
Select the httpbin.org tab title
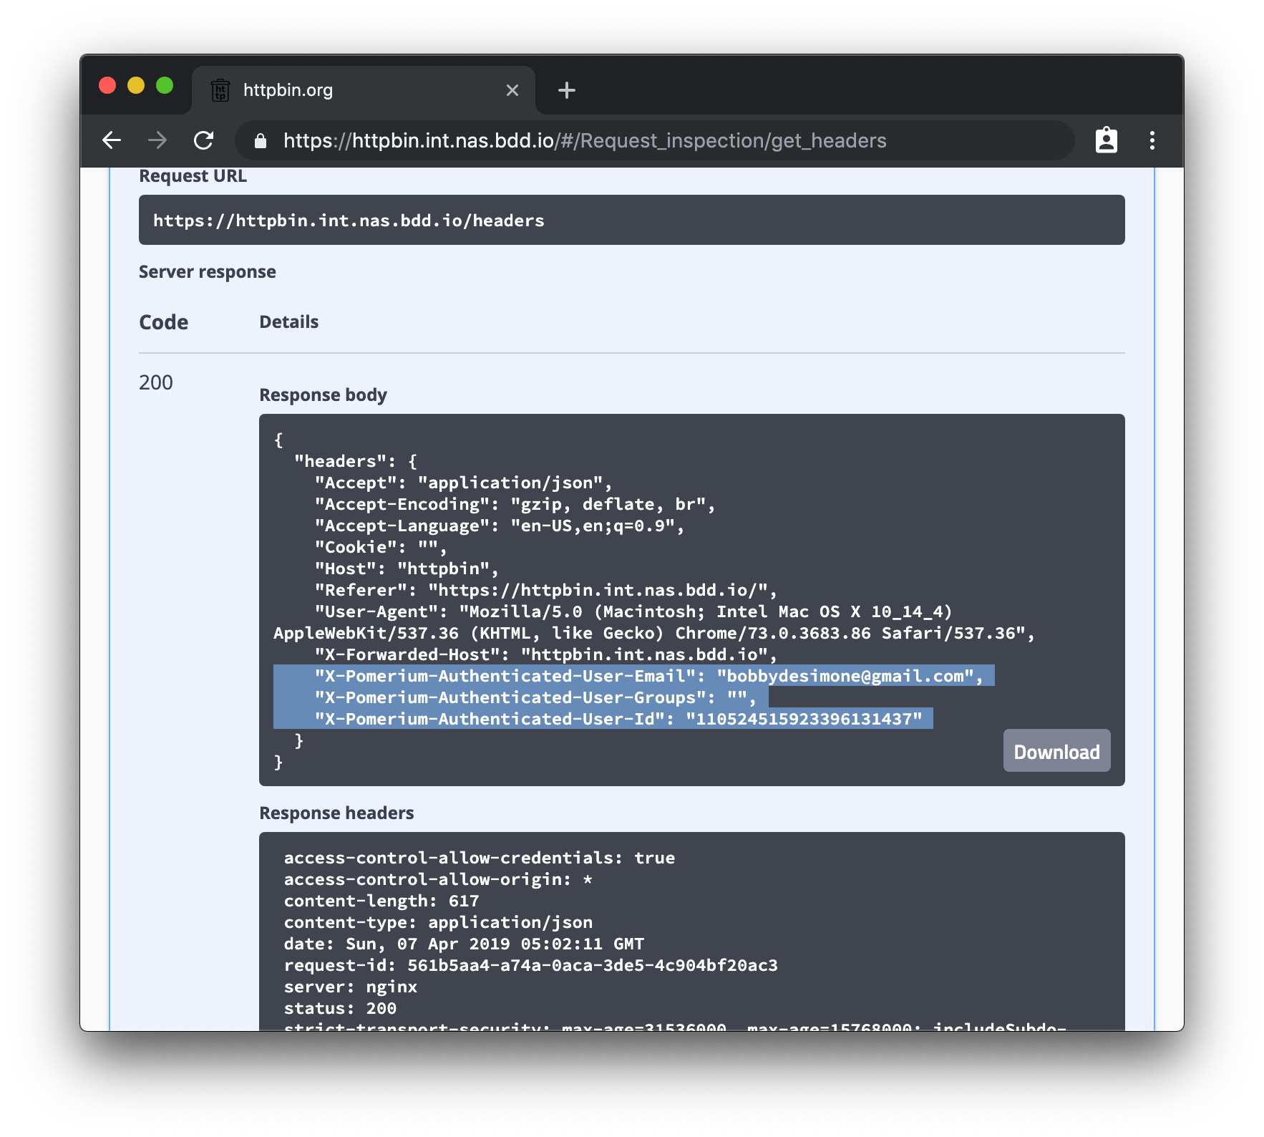(288, 90)
